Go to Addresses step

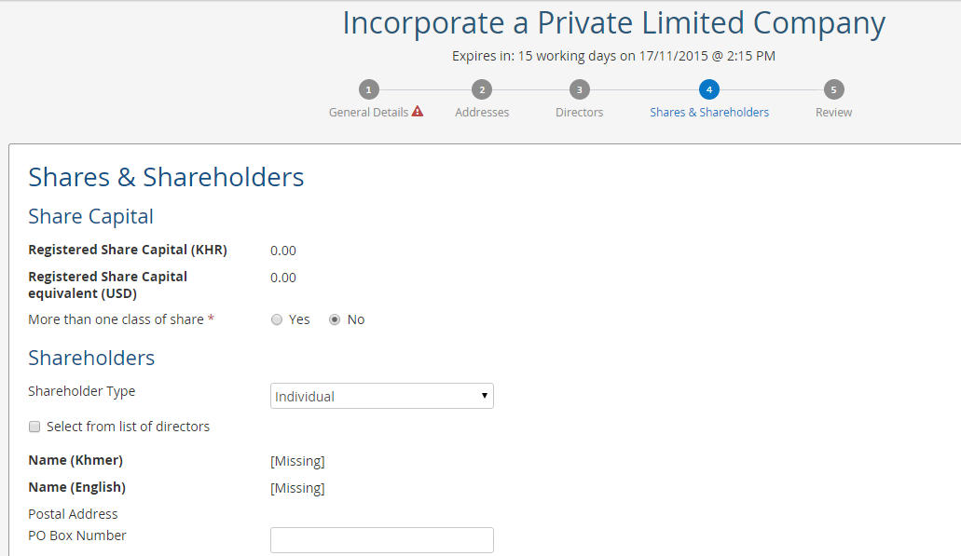(482, 112)
